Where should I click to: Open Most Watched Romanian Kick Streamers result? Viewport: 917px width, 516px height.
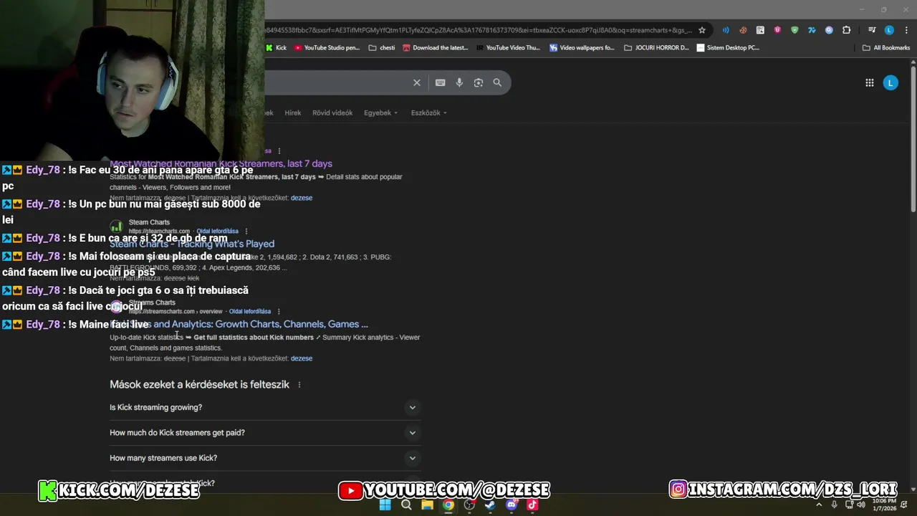[x=221, y=163]
